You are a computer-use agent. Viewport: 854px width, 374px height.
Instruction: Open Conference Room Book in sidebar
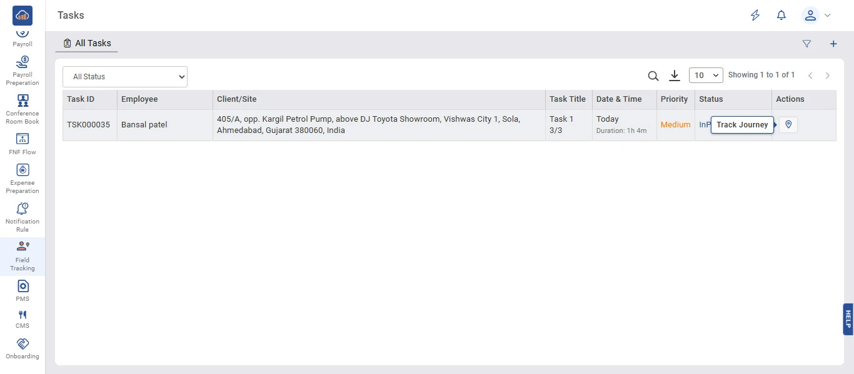point(23,109)
